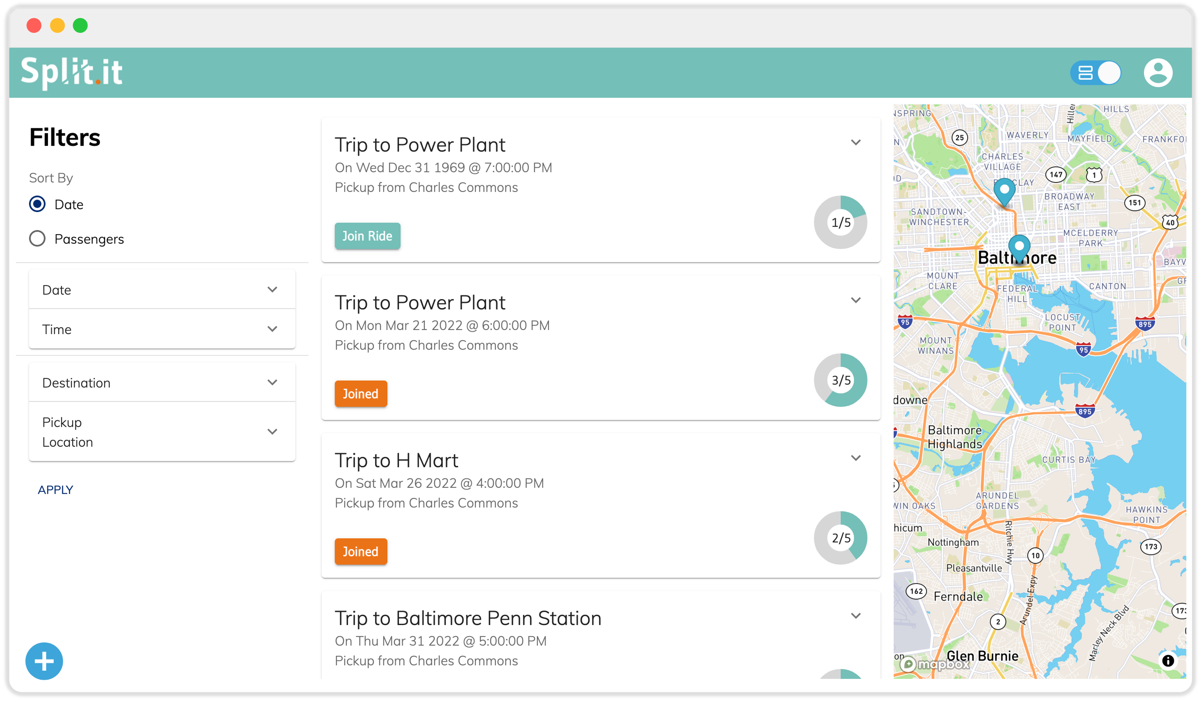1200x701 pixels.
Task: Click the Filters heading
Action: [x=65, y=137]
